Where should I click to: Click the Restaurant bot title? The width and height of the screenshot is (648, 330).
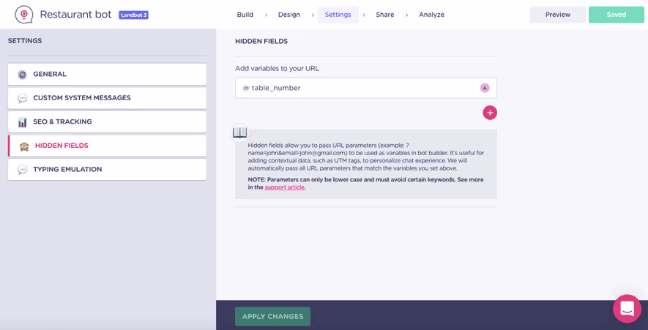[x=75, y=15]
